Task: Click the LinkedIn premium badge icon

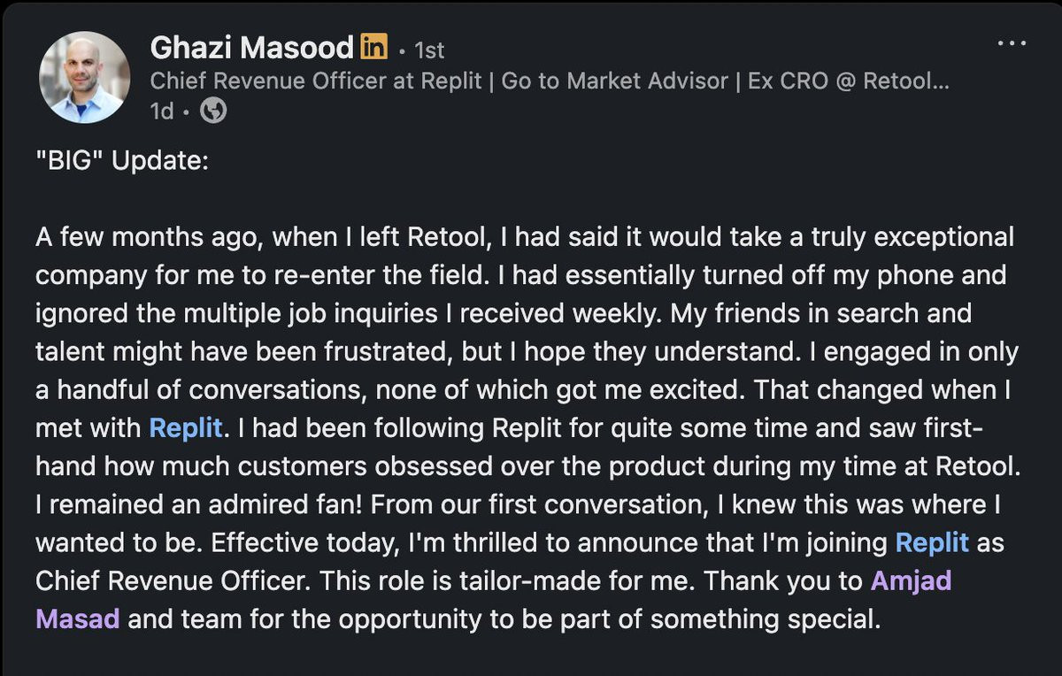Action: coord(374,46)
